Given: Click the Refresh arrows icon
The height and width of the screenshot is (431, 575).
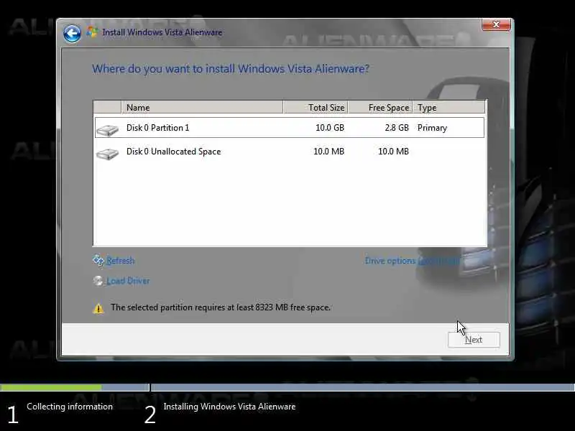Looking at the screenshot, I should point(98,260).
